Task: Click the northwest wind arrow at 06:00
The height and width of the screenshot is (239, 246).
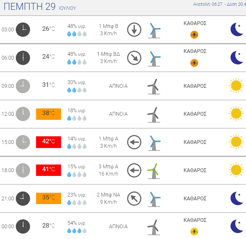Action: pos(134,58)
